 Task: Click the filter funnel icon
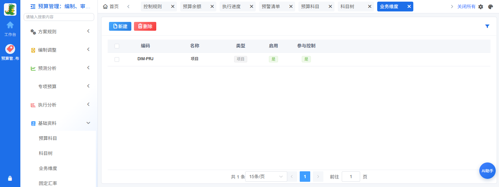(487, 26)
